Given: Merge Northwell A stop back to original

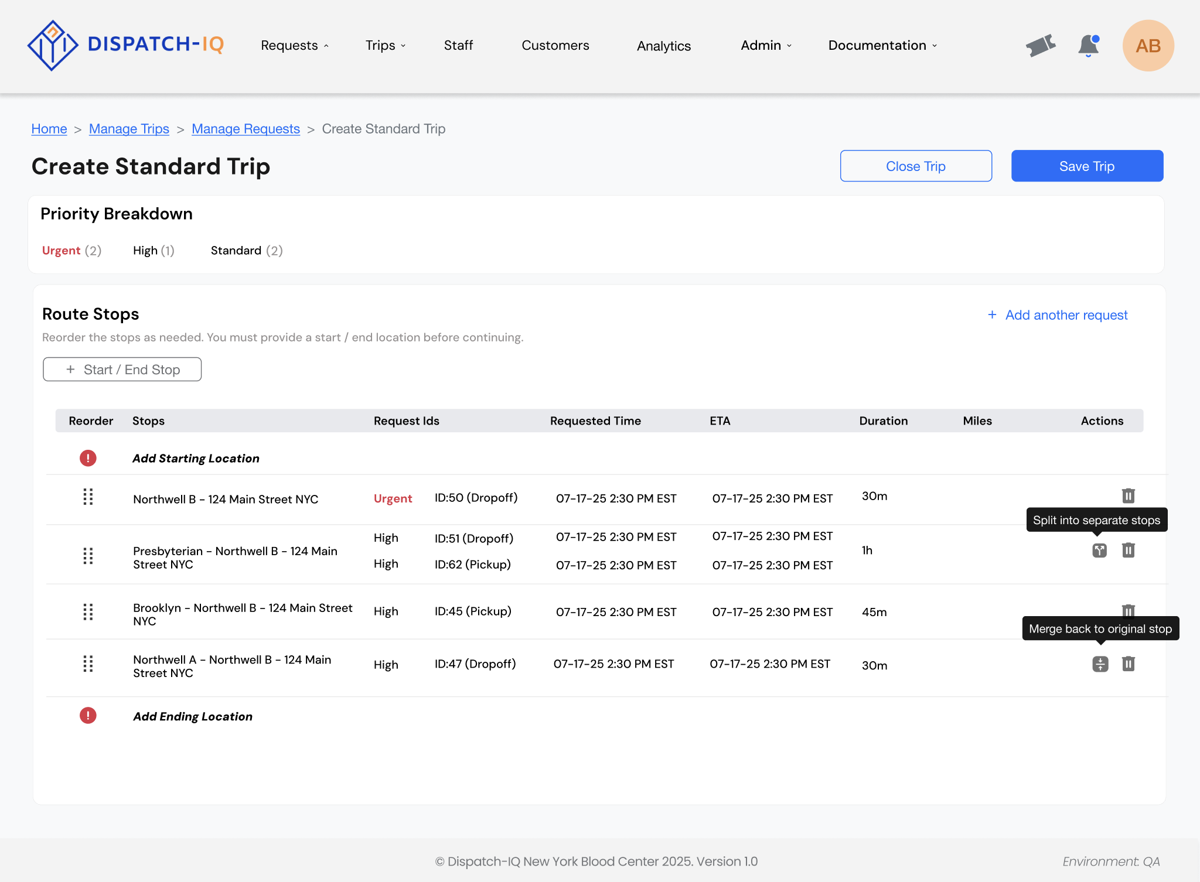Looking at the screenshot, I should (1100, 664).
